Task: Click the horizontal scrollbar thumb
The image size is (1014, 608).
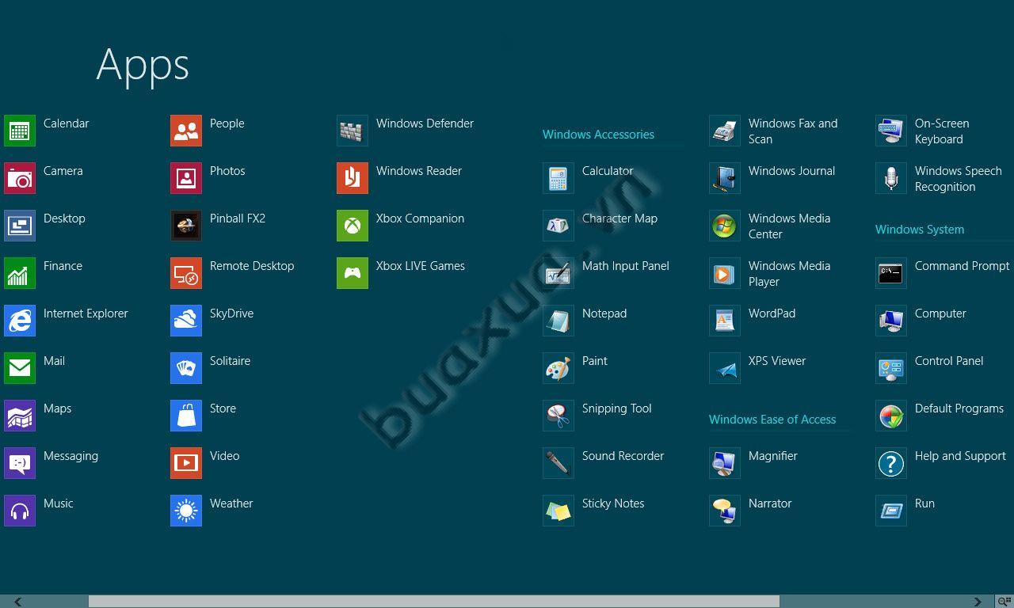Action: point(433,602)
